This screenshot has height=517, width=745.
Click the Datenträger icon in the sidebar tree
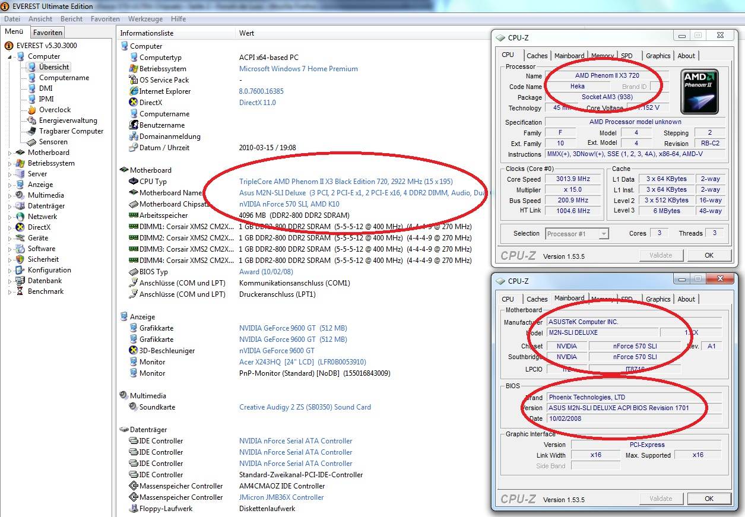click(20, 206)
